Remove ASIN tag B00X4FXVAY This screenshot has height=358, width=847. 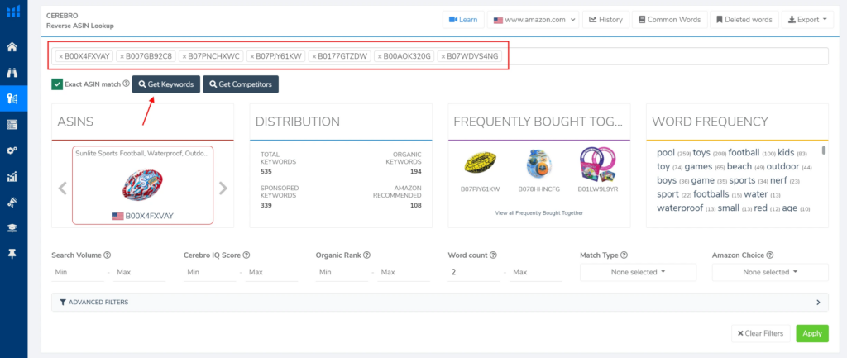point(60,56)
